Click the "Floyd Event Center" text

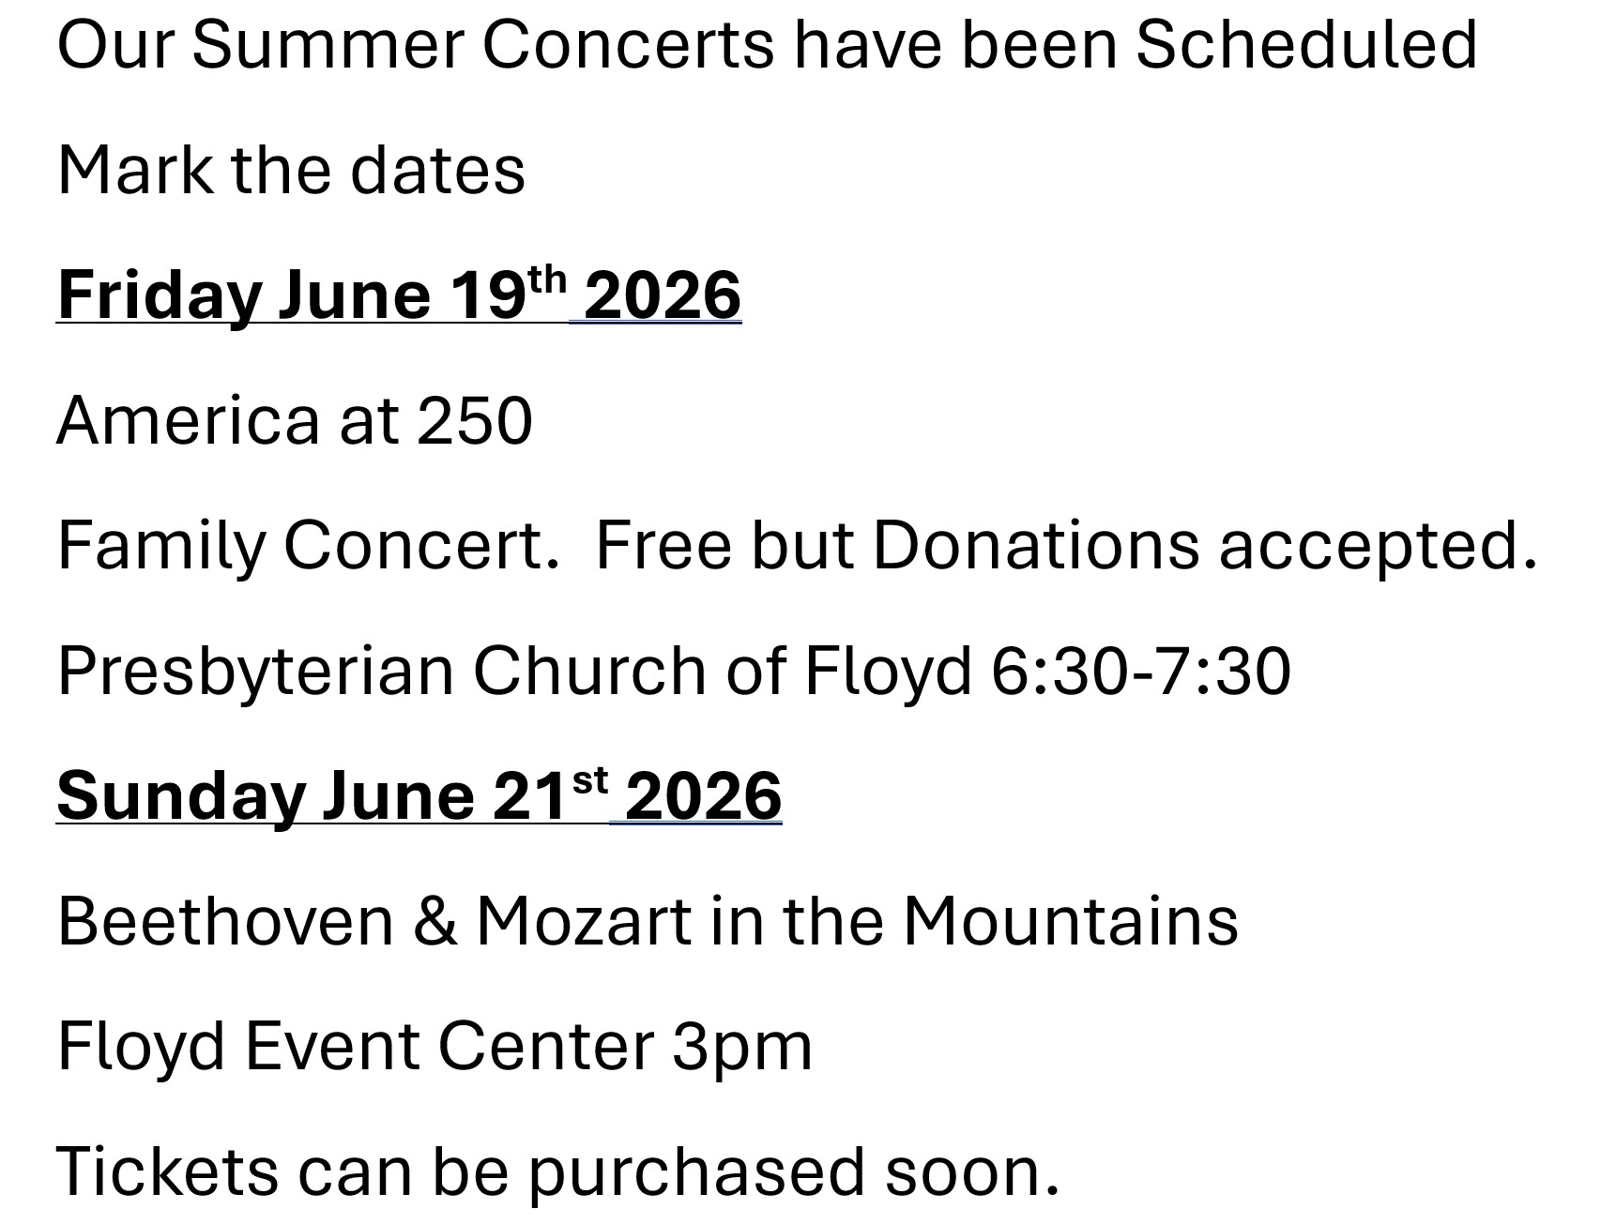coord(356,1046)
